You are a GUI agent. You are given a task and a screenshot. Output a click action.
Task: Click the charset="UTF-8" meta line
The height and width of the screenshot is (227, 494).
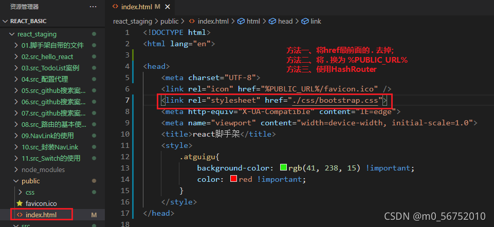tap(211, 78)
